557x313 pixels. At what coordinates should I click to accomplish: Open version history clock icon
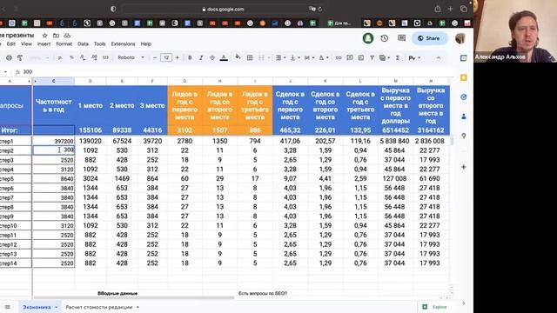[x=385, y=38]
